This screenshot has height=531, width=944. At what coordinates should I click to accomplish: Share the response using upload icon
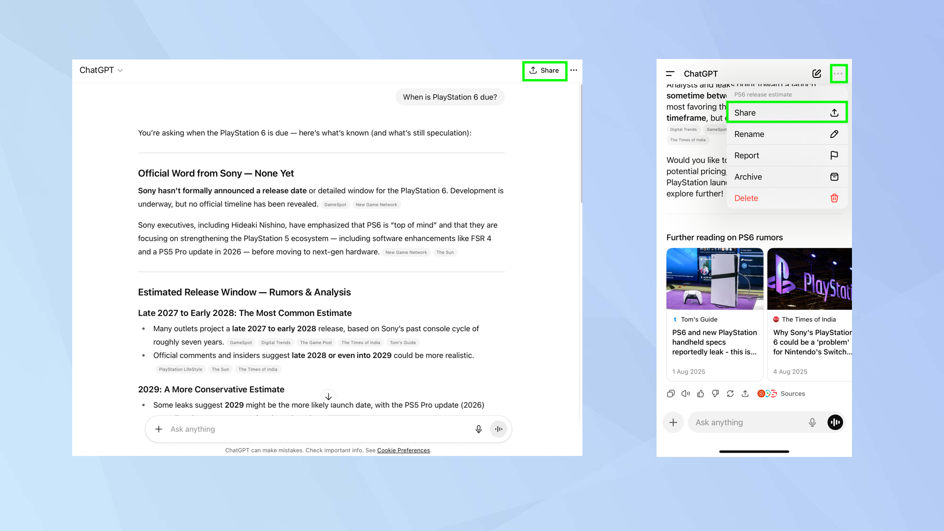point(745,393)
